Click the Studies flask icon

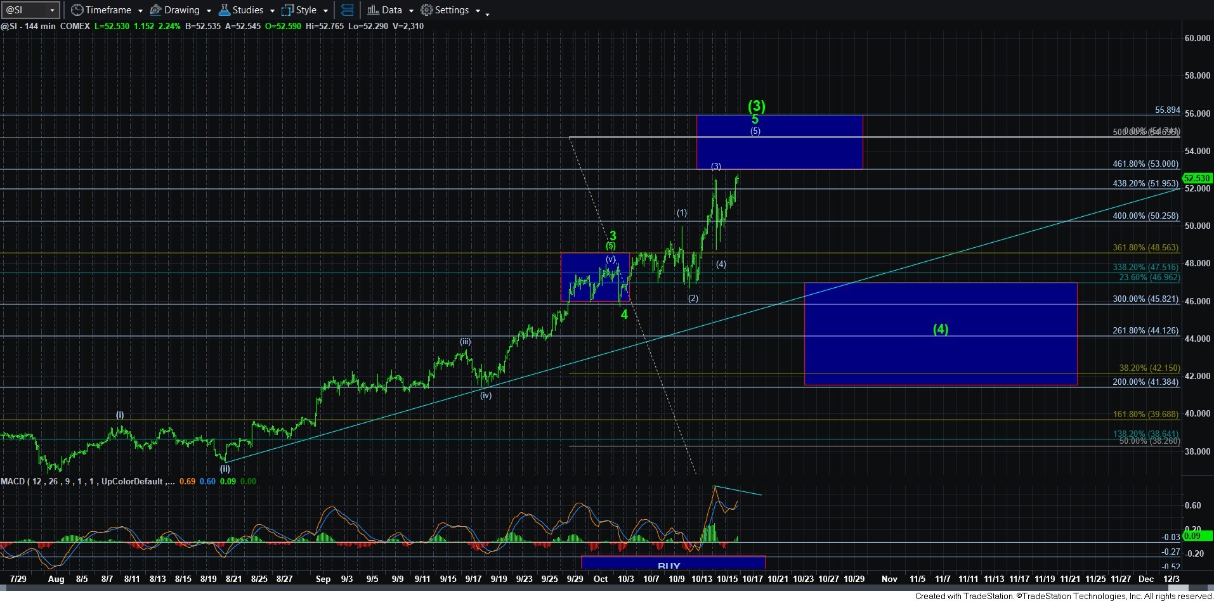click(x=224, y=10)
